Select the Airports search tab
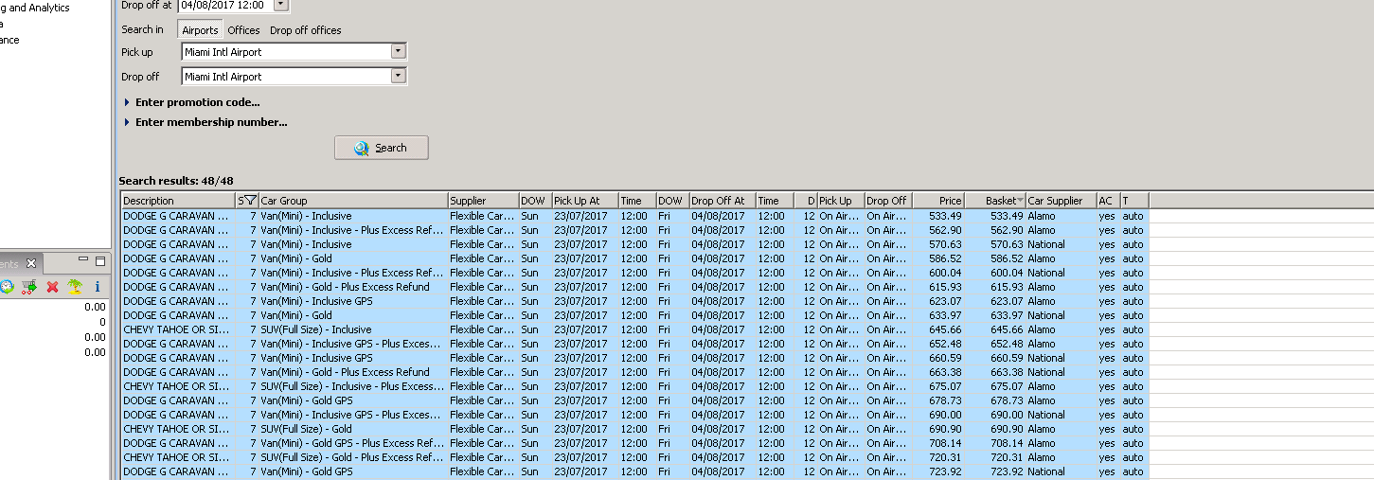1374x480 pixels. click(200, 30)
